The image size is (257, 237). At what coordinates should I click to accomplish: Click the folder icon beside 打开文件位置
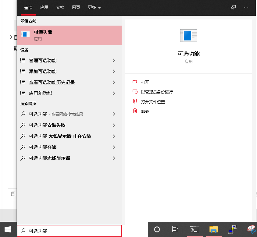pos(135,101)
